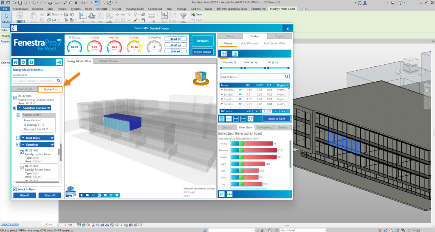This screenshot has height=232, width=435.
Task: Click the Filter funnel in Revit ribbon
Action: 184,17
